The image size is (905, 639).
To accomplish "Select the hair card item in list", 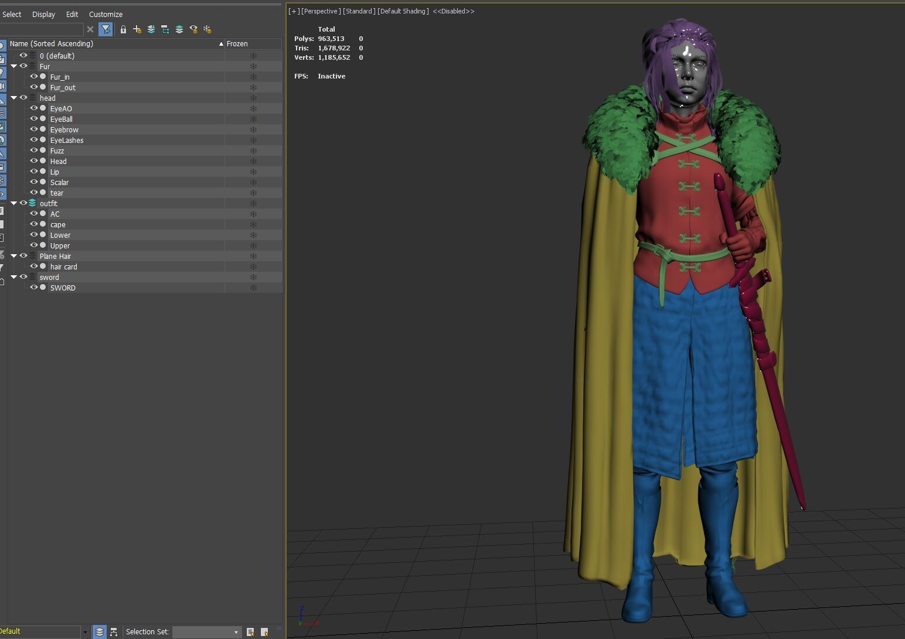I will point(63,266).
